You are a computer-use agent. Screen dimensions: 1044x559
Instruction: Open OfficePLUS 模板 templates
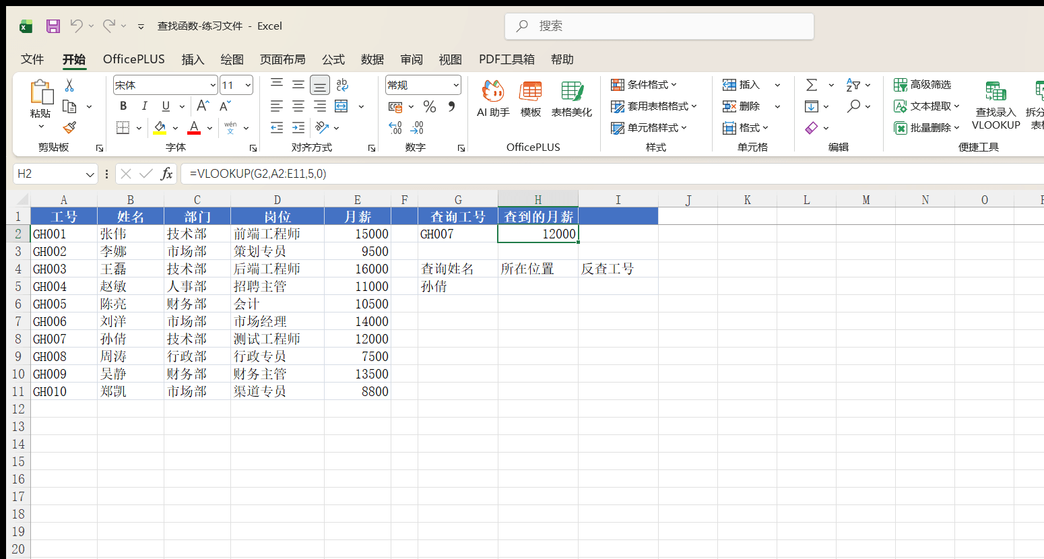[531, 98]
